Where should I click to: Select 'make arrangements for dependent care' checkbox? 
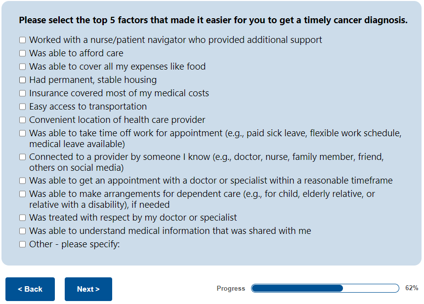(22, 194)
